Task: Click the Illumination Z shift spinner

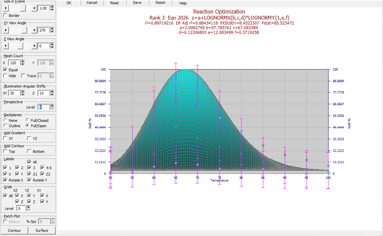Action: point(52,93)
